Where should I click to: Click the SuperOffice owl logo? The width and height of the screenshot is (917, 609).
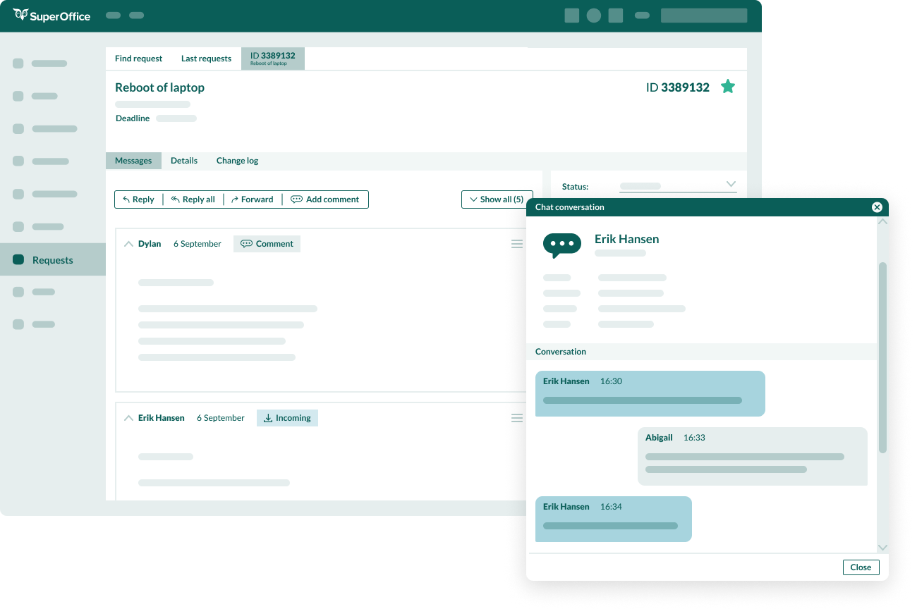(x=20, y=15)
